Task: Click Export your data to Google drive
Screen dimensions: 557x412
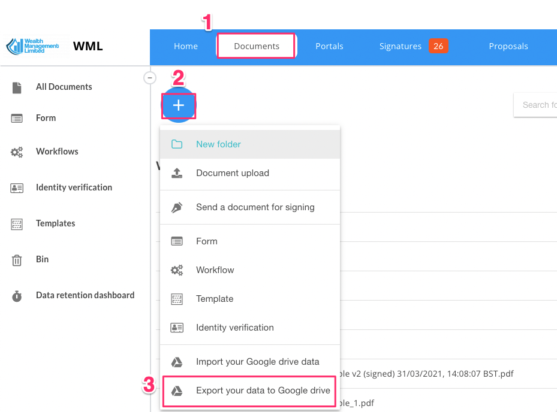Action: click(263, 390)
